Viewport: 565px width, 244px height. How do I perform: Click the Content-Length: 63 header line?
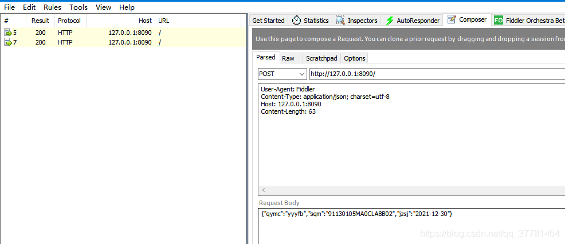[x=288, y=112]
